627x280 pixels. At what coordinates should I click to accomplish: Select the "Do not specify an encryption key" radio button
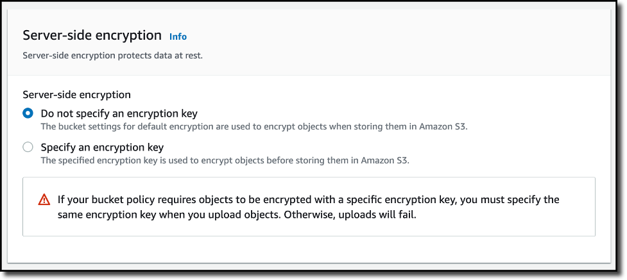tap(28, 113)
